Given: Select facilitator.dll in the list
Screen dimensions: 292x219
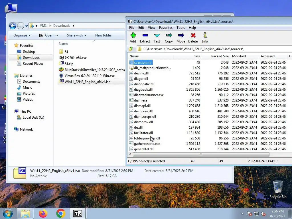Looking at the screenshot, I should (x=143, y=133).
